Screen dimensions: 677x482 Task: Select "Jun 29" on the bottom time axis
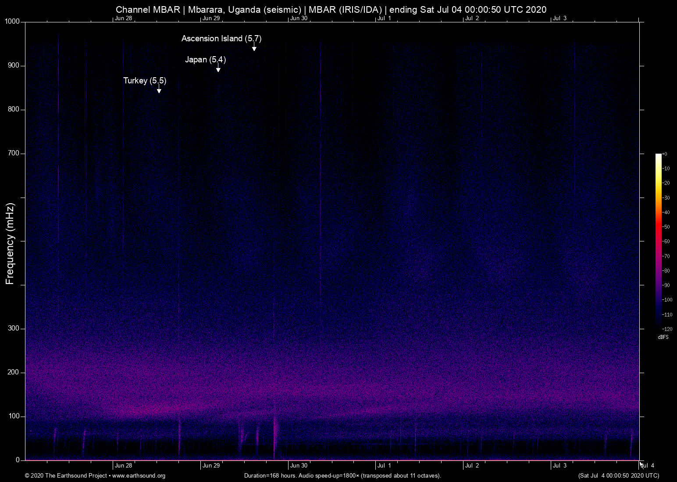click(x=211, y=466)
